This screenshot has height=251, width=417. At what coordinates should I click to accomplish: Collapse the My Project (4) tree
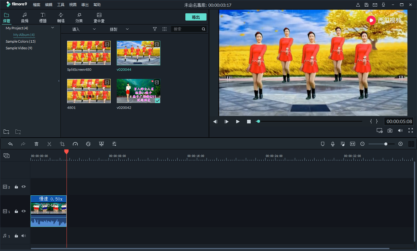click(x=52, y=28)
